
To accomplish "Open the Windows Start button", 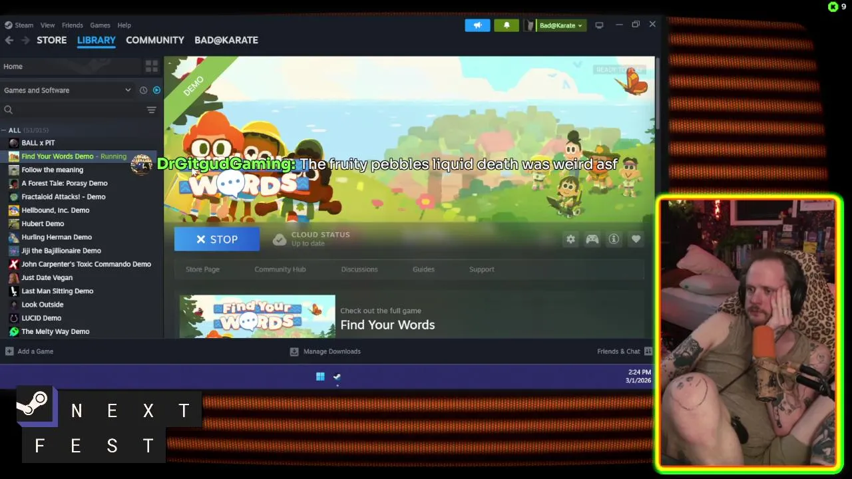I will coord(320,377).
